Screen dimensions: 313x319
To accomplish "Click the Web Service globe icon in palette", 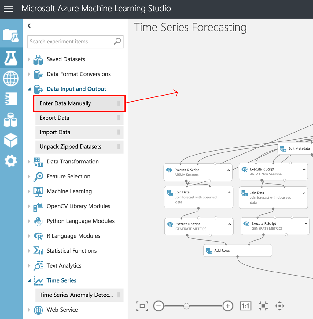I will point(39,310).
